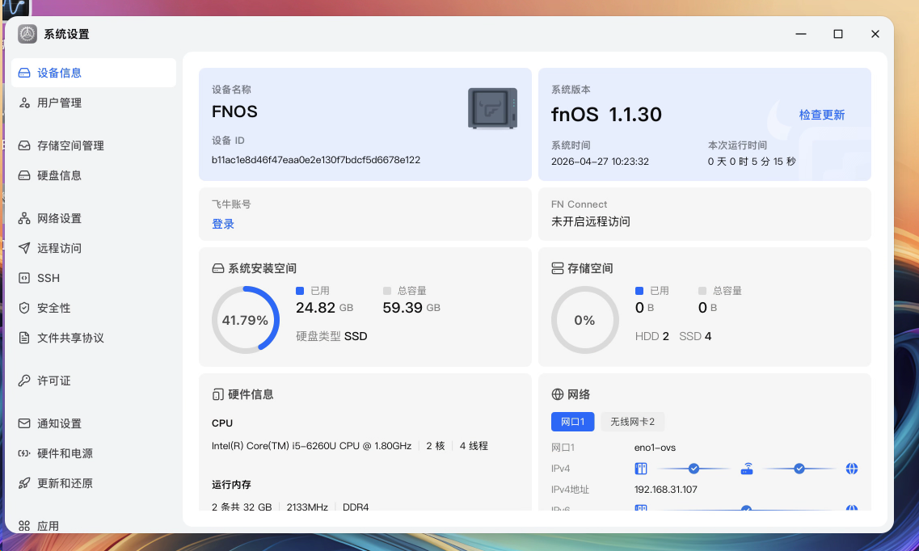Click Intel(R) Core(TM) i5-6260U CPU text
This screenshot has height=551, width=919.
tap(311, 446)
